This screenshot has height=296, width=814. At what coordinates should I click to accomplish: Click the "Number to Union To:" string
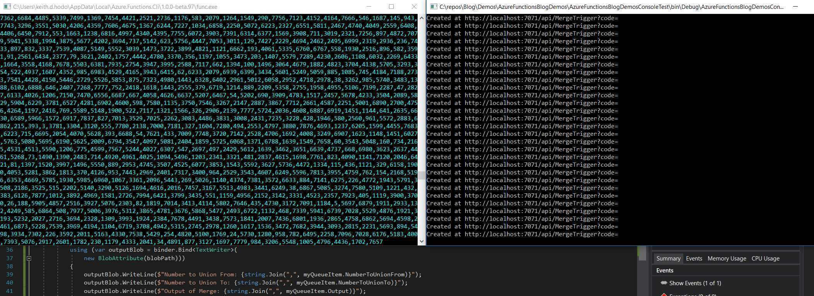[x=194, y=282]
